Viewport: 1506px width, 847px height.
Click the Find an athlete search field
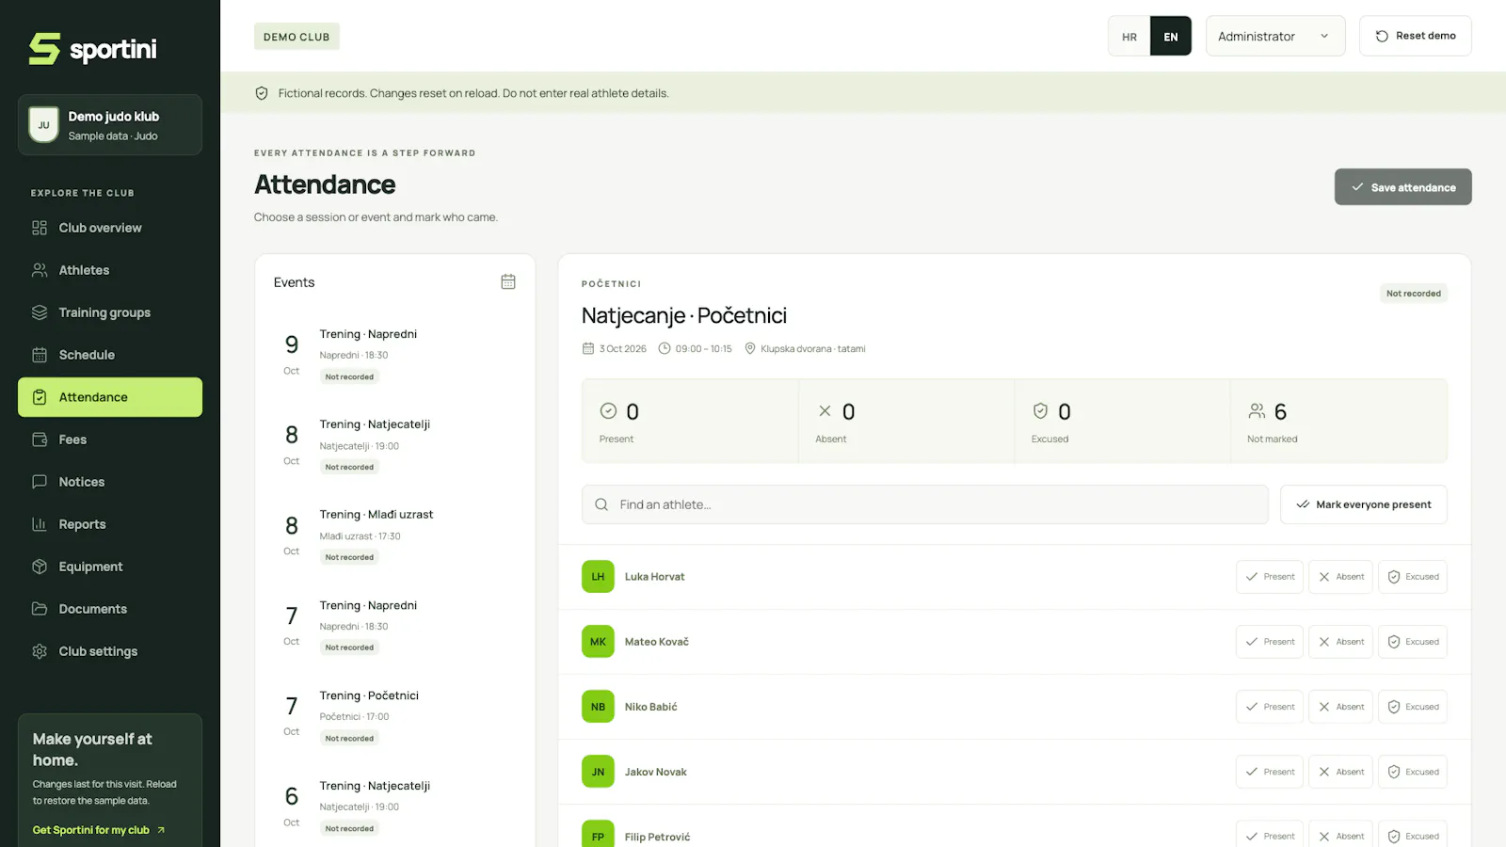tap(924, 504)
